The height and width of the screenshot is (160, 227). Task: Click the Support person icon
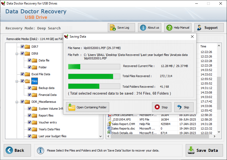[x=199, y=28]
